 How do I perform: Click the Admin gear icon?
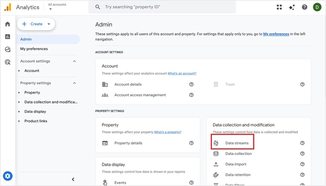coord(8,176)
